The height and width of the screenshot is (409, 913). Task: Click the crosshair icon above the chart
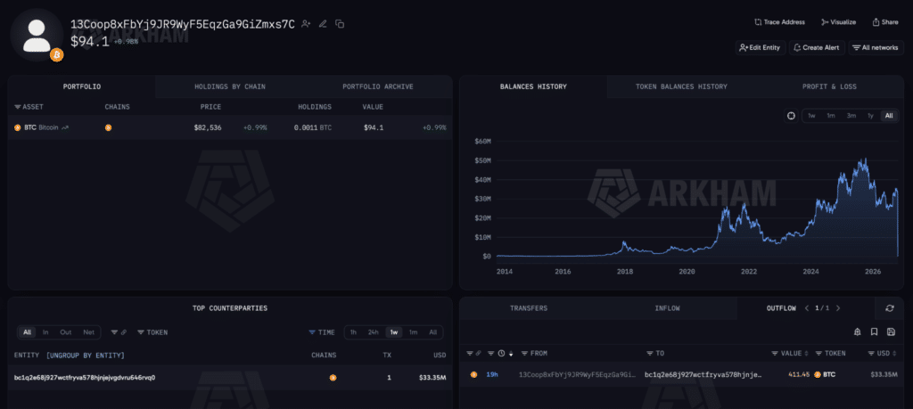tap(792, 116)
